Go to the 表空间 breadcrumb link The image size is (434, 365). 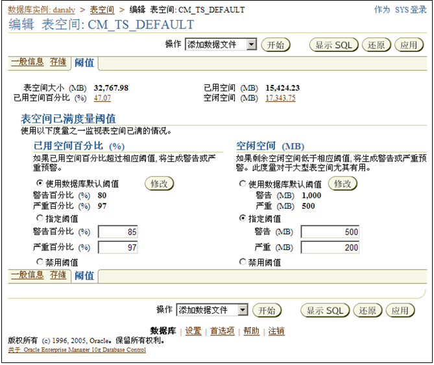click(x=102, y=10)
